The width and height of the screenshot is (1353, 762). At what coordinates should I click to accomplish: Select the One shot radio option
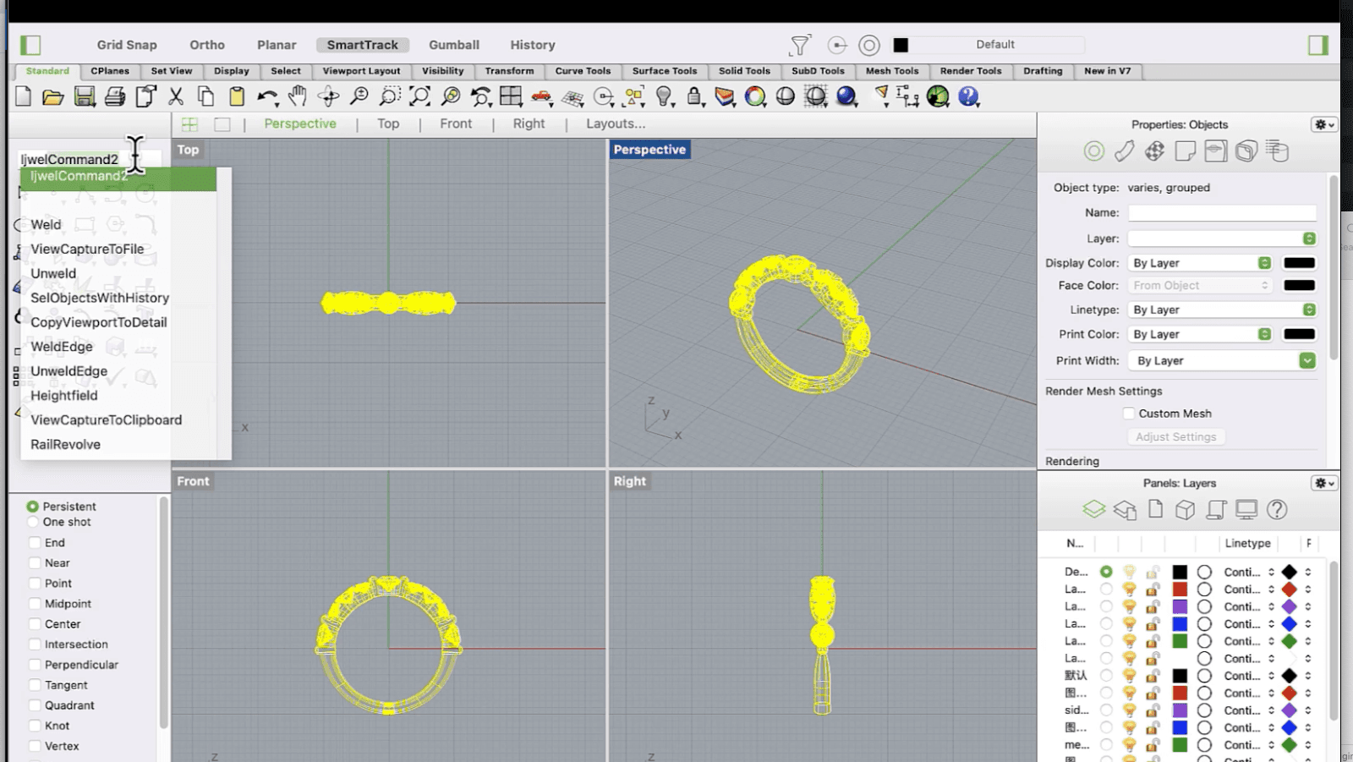pos(33,522)
